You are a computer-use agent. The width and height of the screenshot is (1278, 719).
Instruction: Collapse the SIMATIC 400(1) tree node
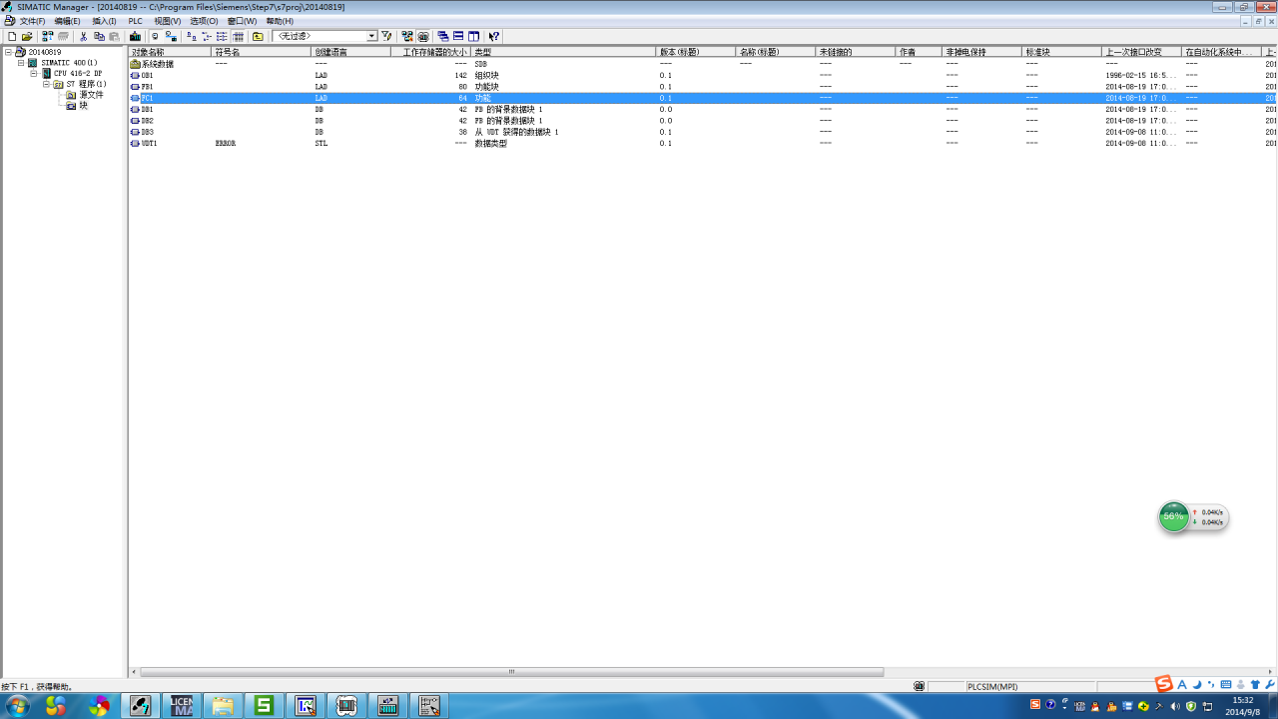point(21,63)
